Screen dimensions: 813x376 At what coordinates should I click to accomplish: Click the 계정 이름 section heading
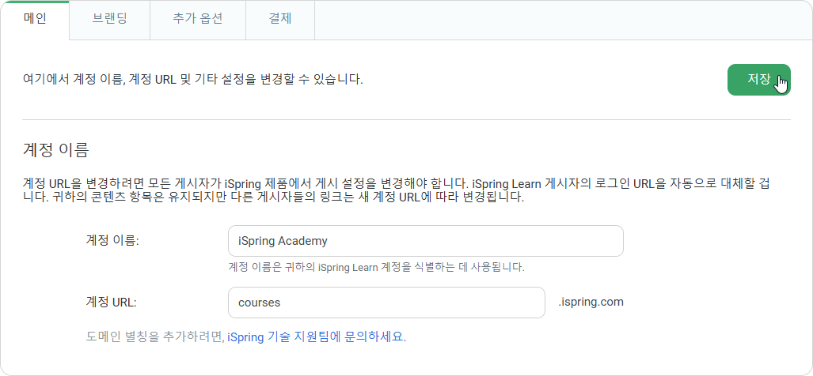[x=56, y=150]
